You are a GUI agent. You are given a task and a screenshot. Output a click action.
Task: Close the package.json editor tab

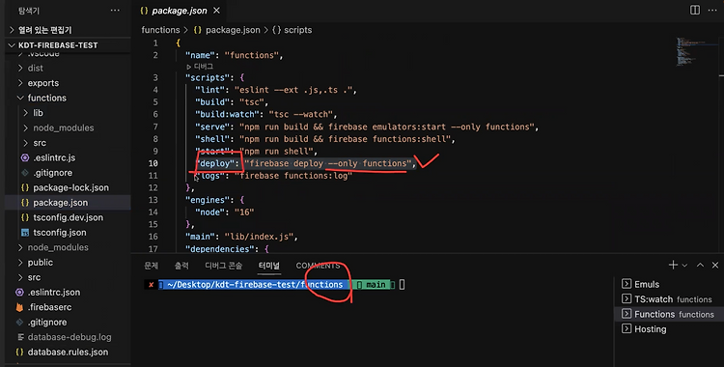(216, 11)
